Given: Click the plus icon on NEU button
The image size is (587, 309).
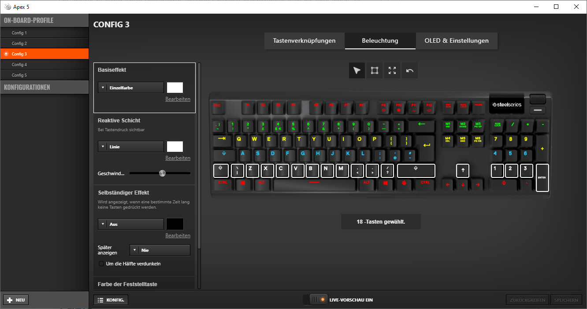Looking at the screenshot, I should pos(10,300).
